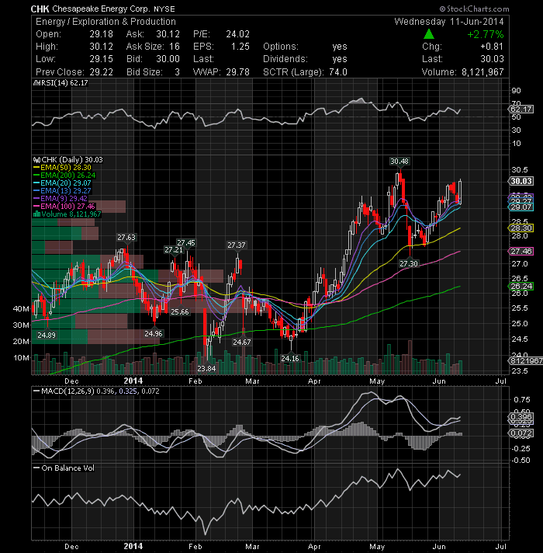Click the Open value 29.18
543x553 pixels.
101,34
